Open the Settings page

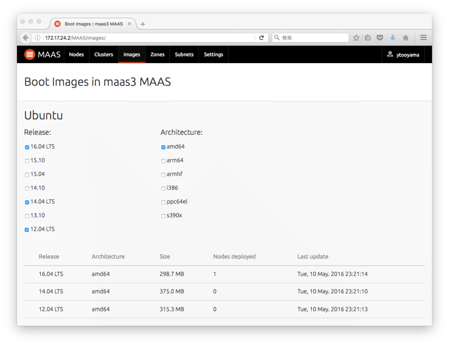pos(214,54)
